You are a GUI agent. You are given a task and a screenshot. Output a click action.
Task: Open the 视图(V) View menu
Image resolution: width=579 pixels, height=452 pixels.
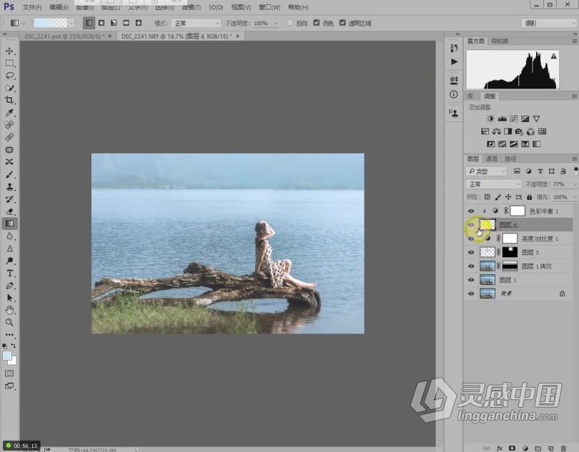click(241, 7)
